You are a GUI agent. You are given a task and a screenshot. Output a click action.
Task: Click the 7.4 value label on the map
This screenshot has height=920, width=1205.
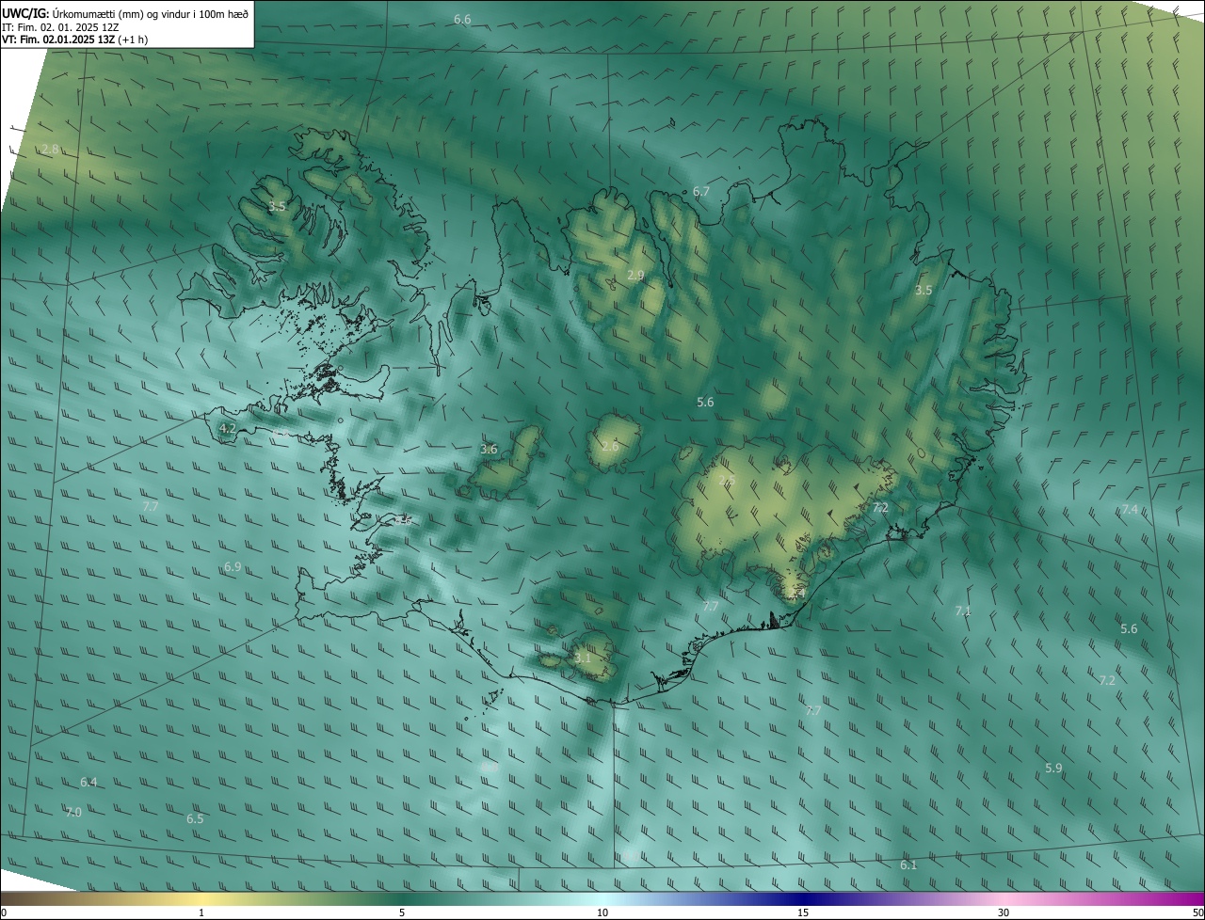pyautogui.click(x=1130, y=509)
